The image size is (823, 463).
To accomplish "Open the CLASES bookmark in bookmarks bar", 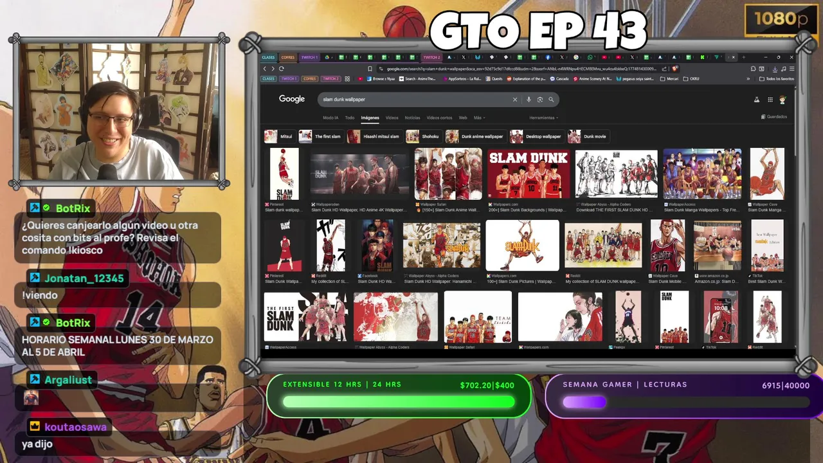I will pos(268,79).
